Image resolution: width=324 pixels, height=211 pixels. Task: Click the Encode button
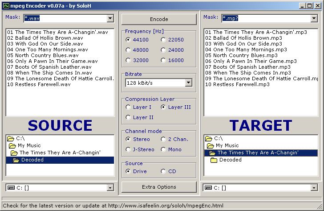coord(159,19)
